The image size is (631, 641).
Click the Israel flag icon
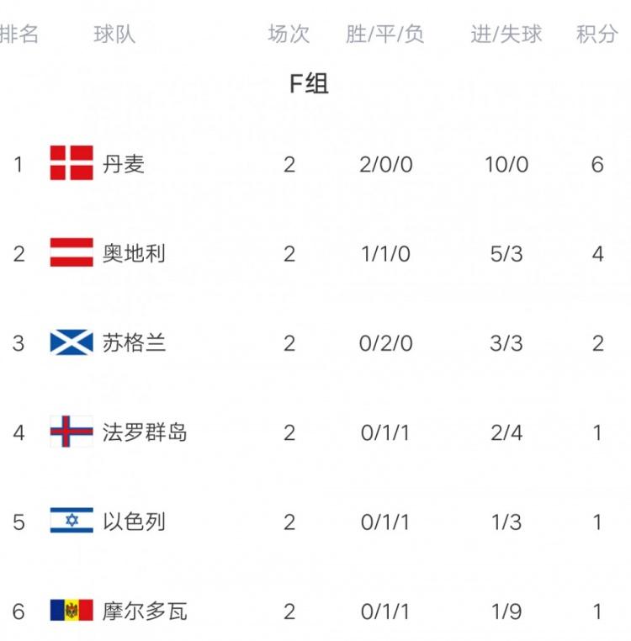pos(72,522)
